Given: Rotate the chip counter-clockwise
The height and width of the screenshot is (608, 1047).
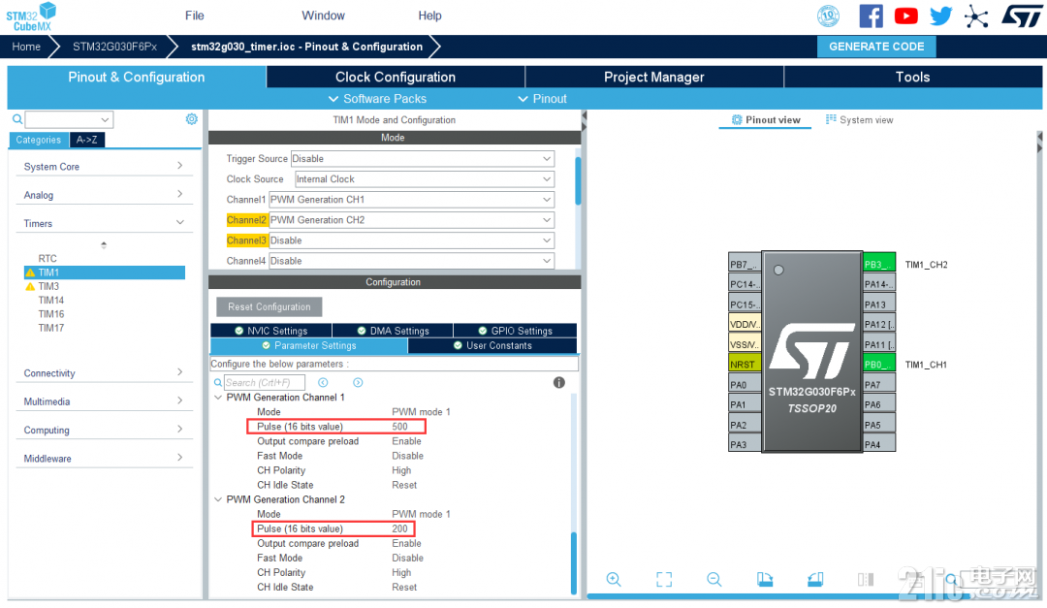Looking at the screenshot, I should [815, 579].
